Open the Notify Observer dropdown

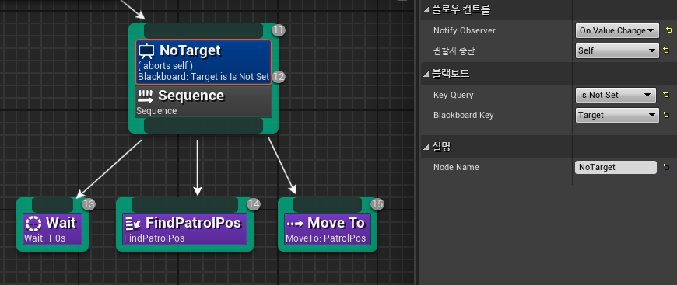[x=617, y=30]
